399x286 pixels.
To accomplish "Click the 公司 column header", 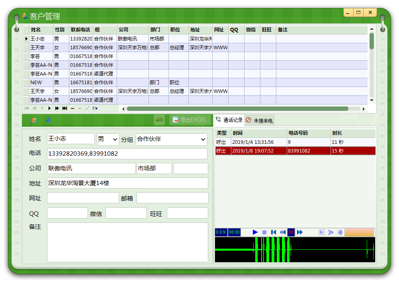I will [x=133, y=30].
